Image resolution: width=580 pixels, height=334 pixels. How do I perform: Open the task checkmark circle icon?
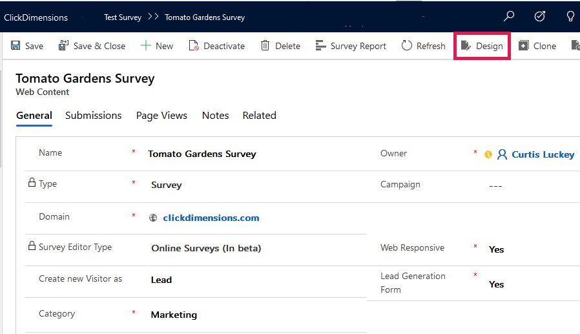coord(540,16)
